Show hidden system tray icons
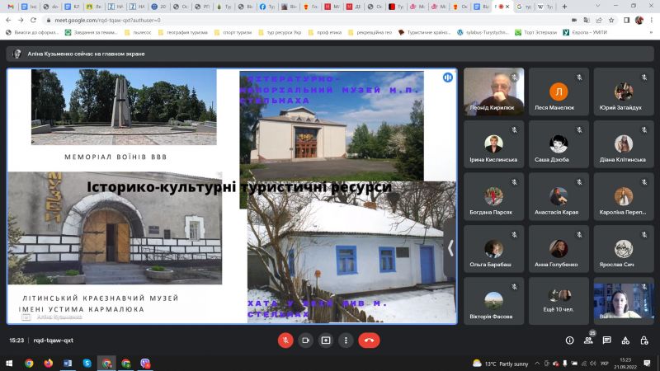 [x=537, y=364]
